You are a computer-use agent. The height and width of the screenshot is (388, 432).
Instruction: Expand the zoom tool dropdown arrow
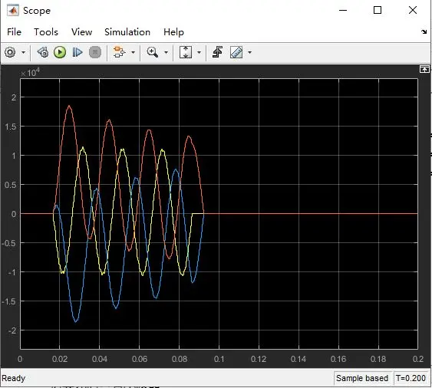tap(167, 52)
